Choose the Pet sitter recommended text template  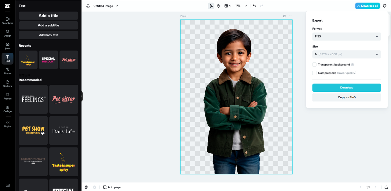(x=64, y=99)
